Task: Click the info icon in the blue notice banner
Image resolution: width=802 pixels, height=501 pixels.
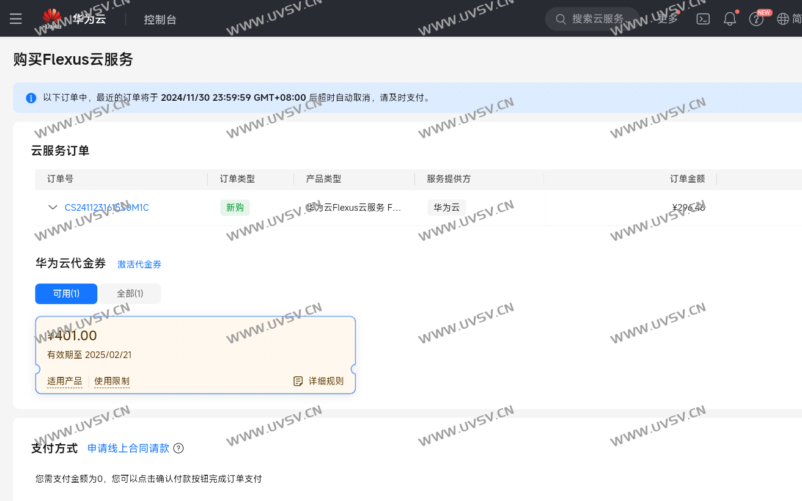Action: click(31, 98)
